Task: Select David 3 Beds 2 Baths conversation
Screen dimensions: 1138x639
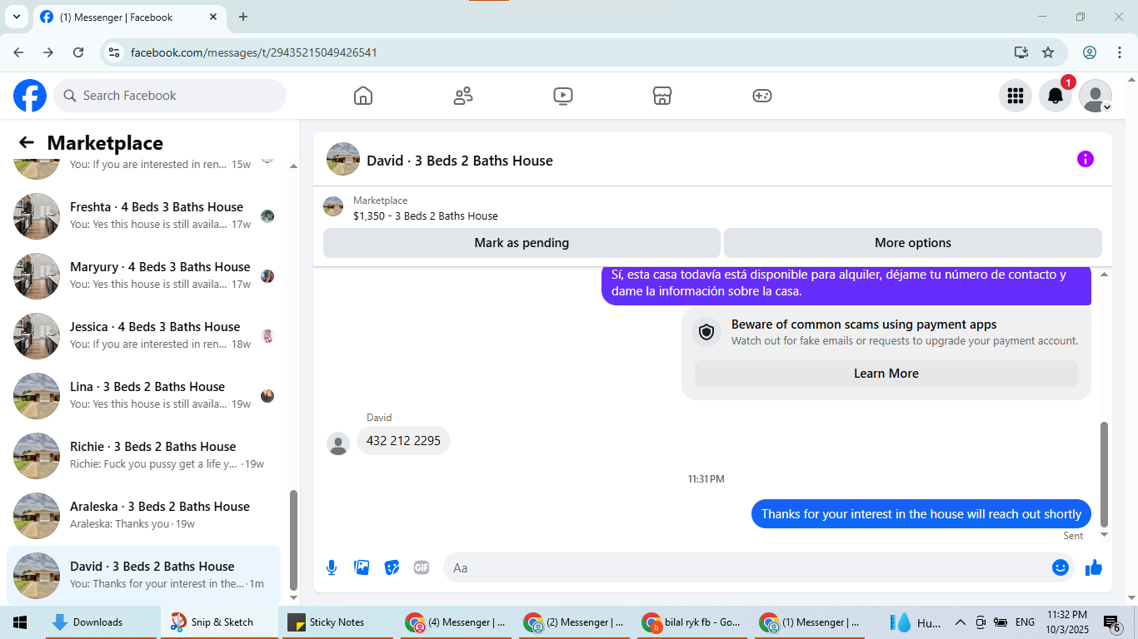Action: [x=144, y=576]
